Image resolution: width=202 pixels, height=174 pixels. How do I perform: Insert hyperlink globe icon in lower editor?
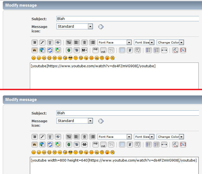tap(42, 144)
